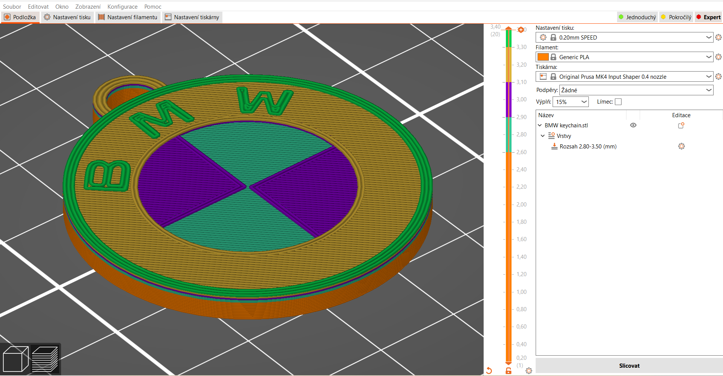The image size is (723, 376).
Task: Hide BMW keychain.stl with the eye icon
Action: (x=633, y=125)
